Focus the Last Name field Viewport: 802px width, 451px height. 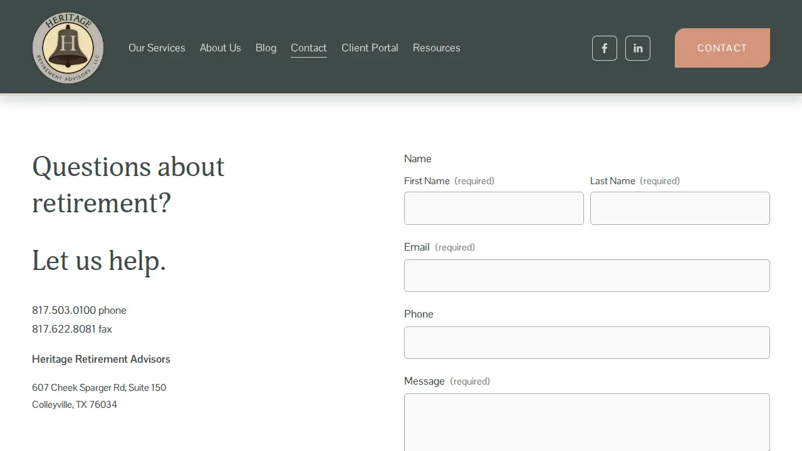680,208
